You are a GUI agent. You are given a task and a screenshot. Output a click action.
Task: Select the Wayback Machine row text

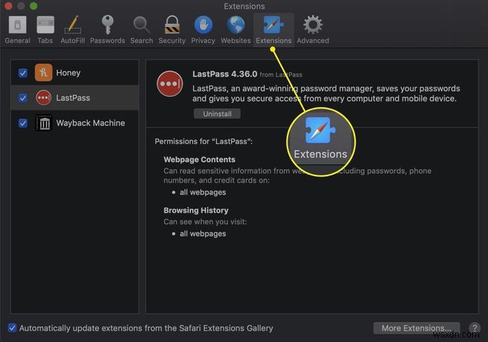91,123
